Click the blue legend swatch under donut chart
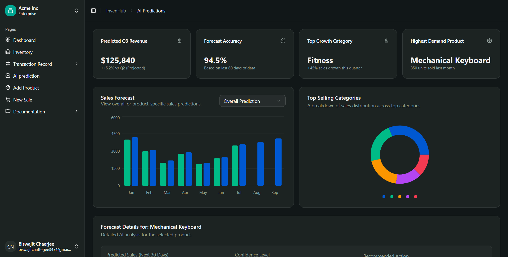This screenshot has height=257, width=508. (384, 197)
